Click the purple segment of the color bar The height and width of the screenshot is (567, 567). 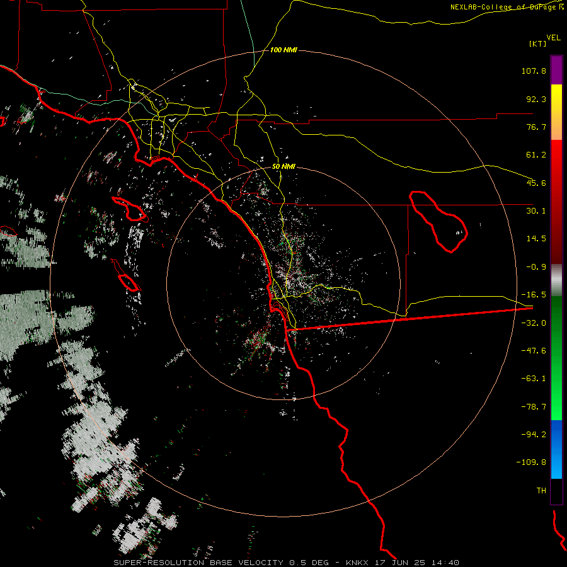pyautogui.click(x=556, y=70)
